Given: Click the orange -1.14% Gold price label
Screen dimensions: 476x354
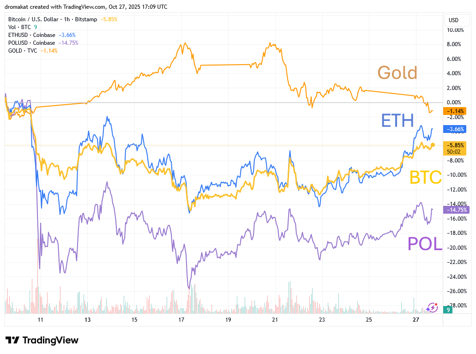Looking at the screenshot, I should (x=454, y=111).
